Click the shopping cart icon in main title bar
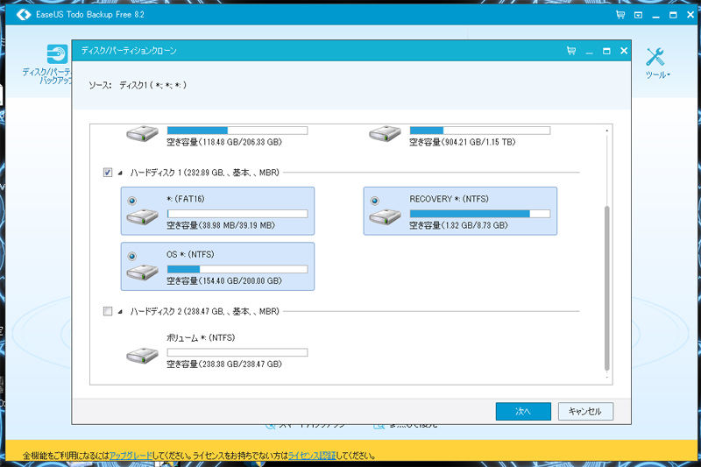Image resolution: width=701 pixels, height=467 pixels. 620,15
